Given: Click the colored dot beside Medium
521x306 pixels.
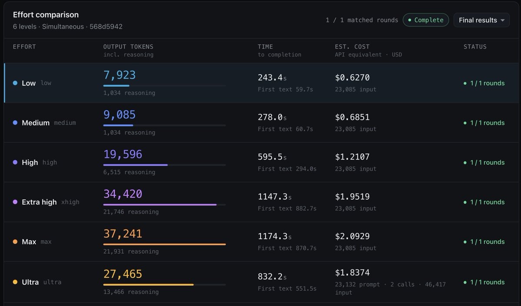Looking at the screenshot, I should [15, 123].
